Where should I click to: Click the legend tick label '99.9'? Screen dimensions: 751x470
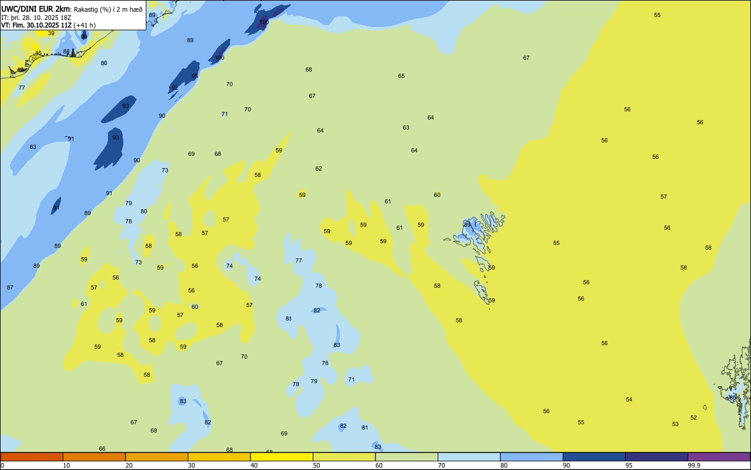(x=694, y=465)
